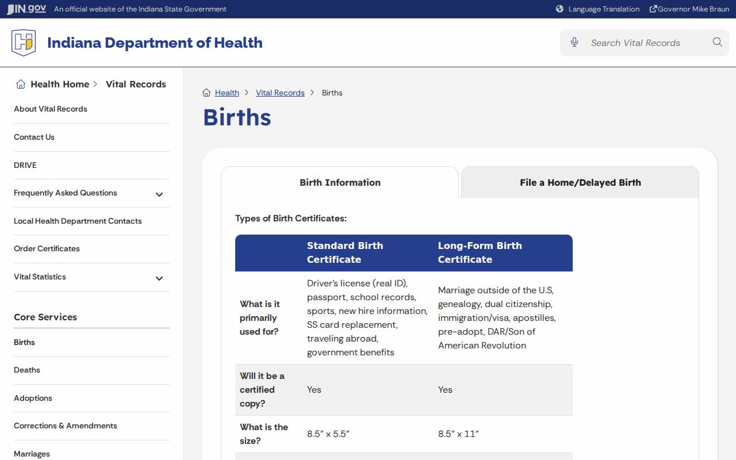736x460 pixels.
Task: Activate the microphone voice search icon
Action: click(574, 43)
